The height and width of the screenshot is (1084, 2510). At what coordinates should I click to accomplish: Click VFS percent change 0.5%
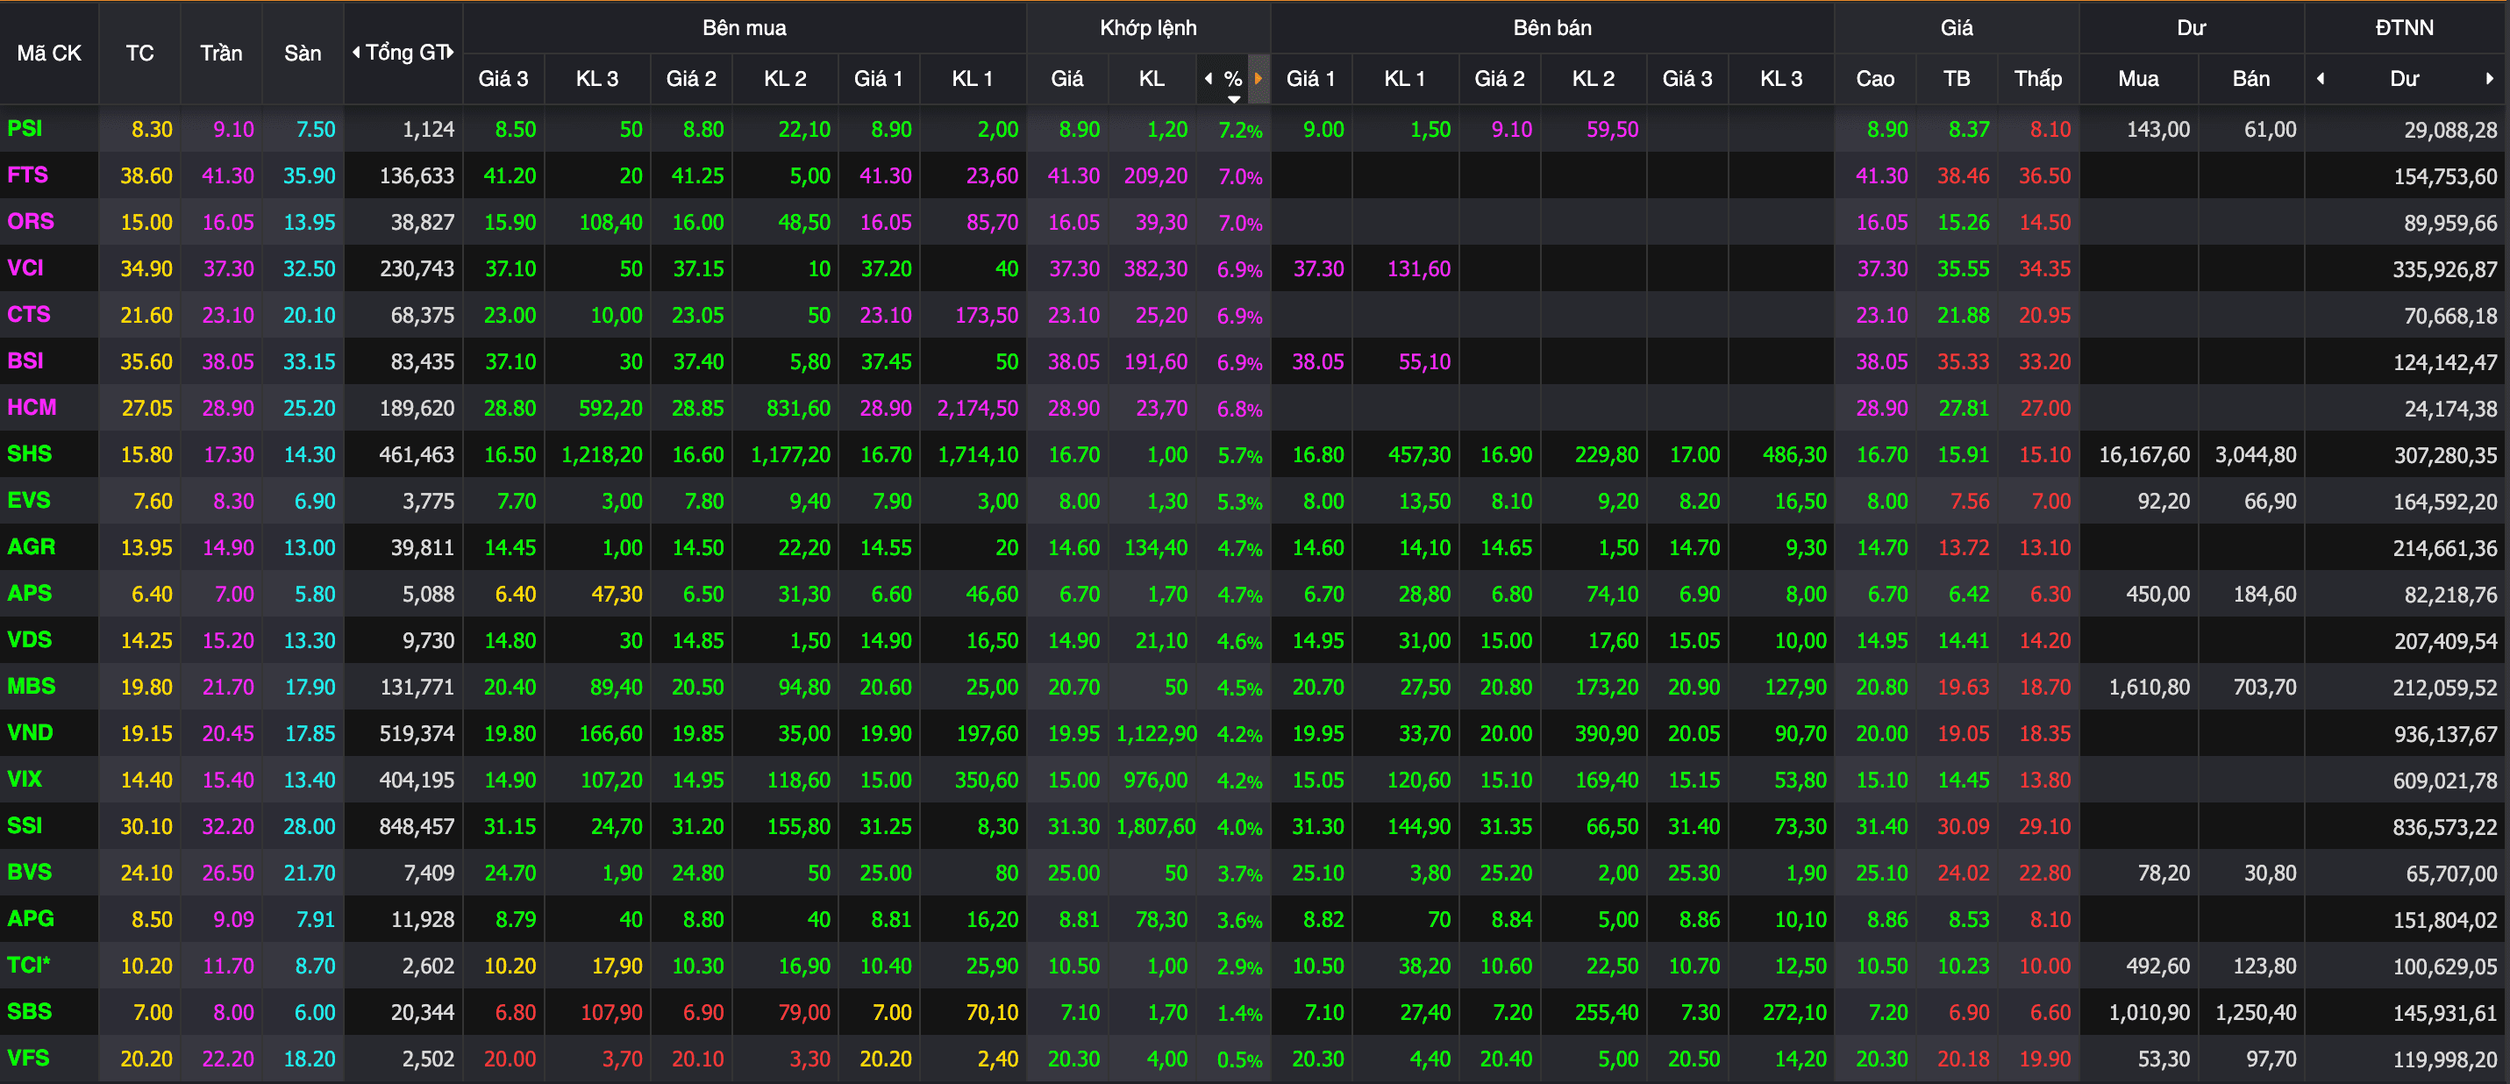pyautogui.click(x=1240, y=1059)
